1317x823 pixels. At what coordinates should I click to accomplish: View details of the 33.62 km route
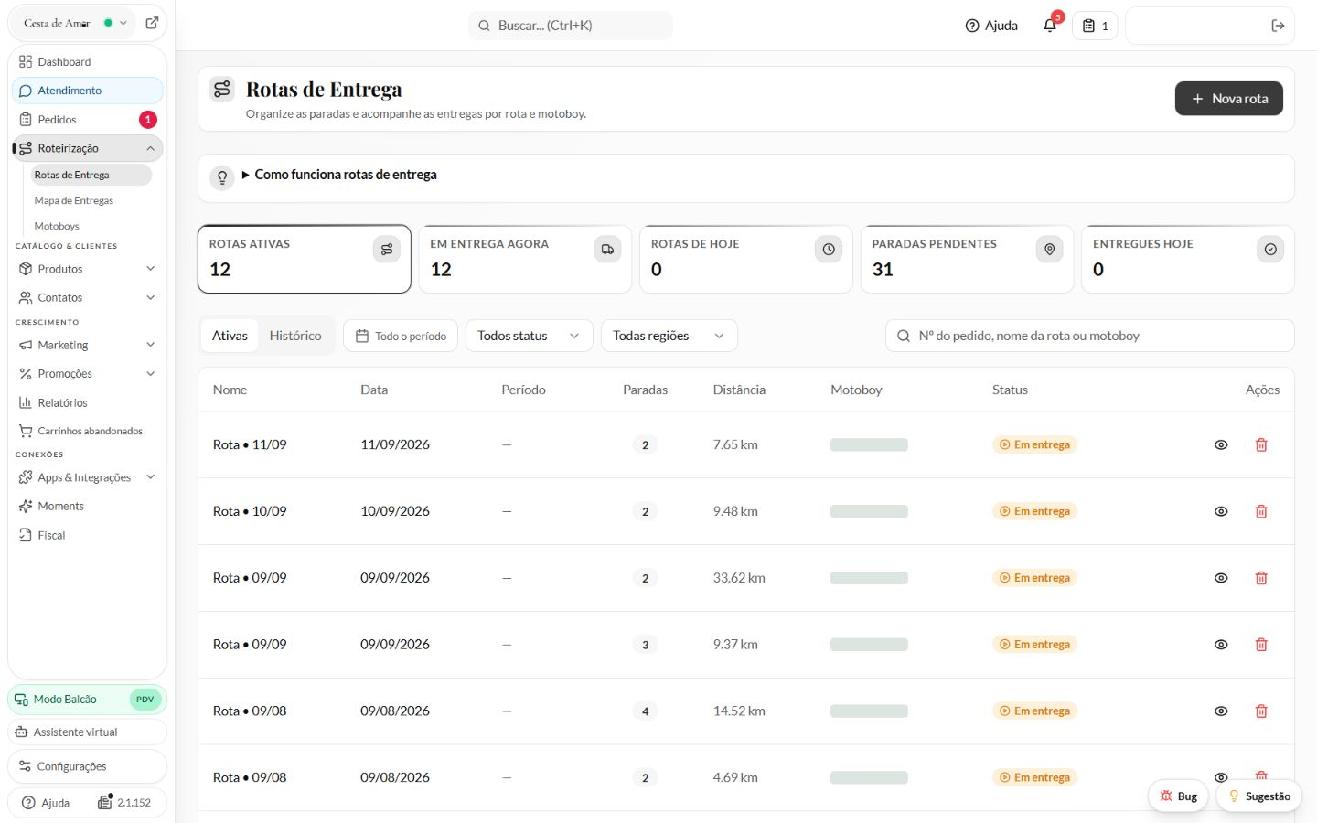(x=1221, y=578)
